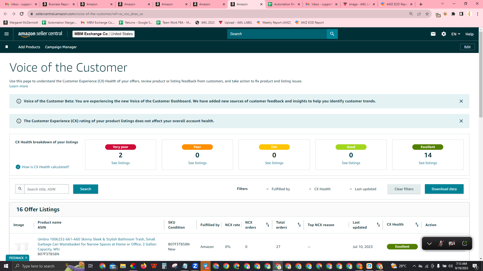Open the Windows Start menu
Image resolution: width=483 pixels, height=271 pixels.
tap(6, 266)
